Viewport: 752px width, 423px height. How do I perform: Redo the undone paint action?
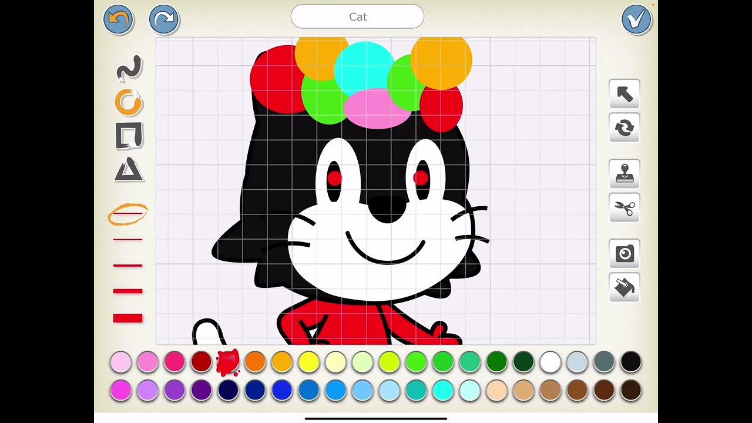pyautogui.click(x=164, y=19)
